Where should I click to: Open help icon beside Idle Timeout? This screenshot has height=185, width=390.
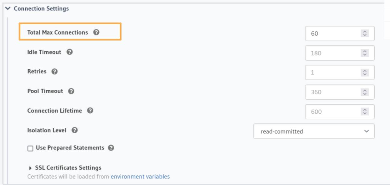[70, 52]
